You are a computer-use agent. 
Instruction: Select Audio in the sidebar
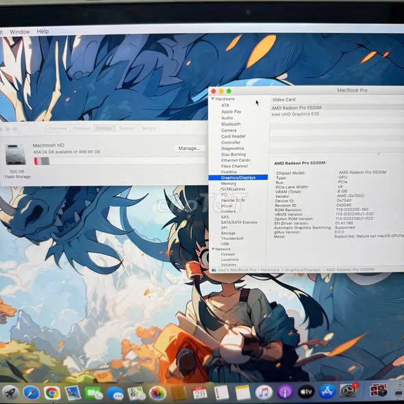coord(227,118)
